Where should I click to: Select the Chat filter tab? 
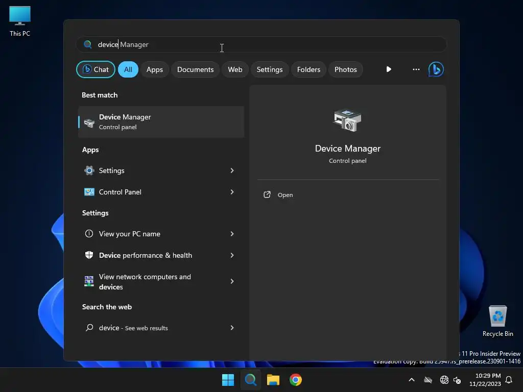point(96,69)
